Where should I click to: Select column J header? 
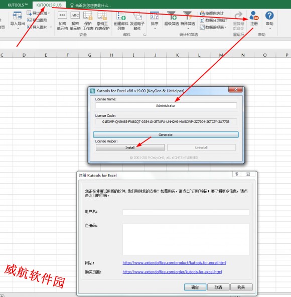(x=156, y=55)
